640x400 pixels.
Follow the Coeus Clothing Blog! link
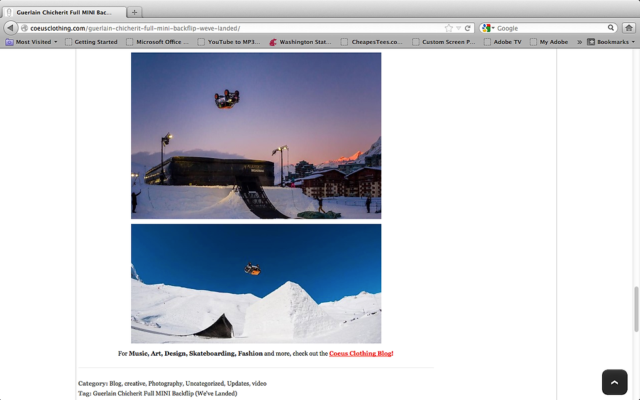click(x=361, y=354)
